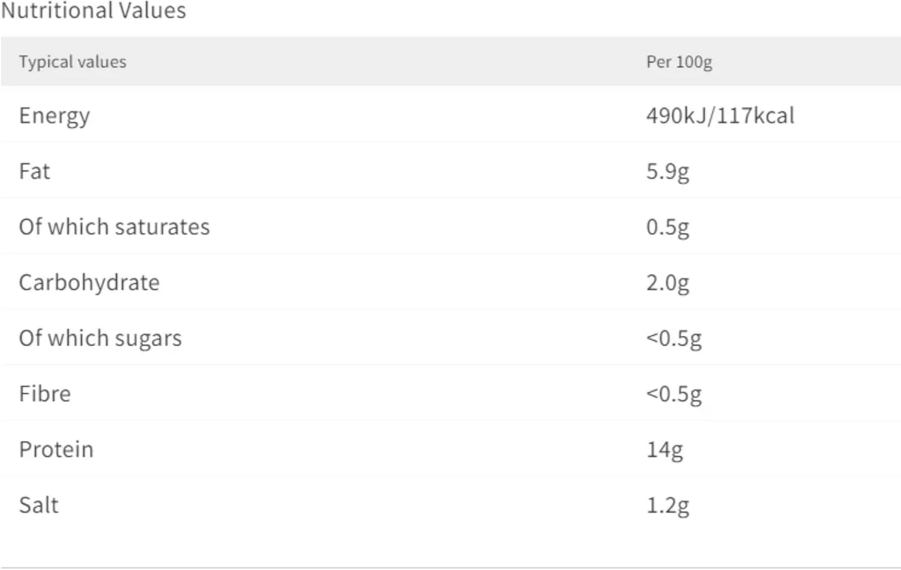Click the 14g protein value
Viewport: 901px width, 570px height.
coord(664,450)
